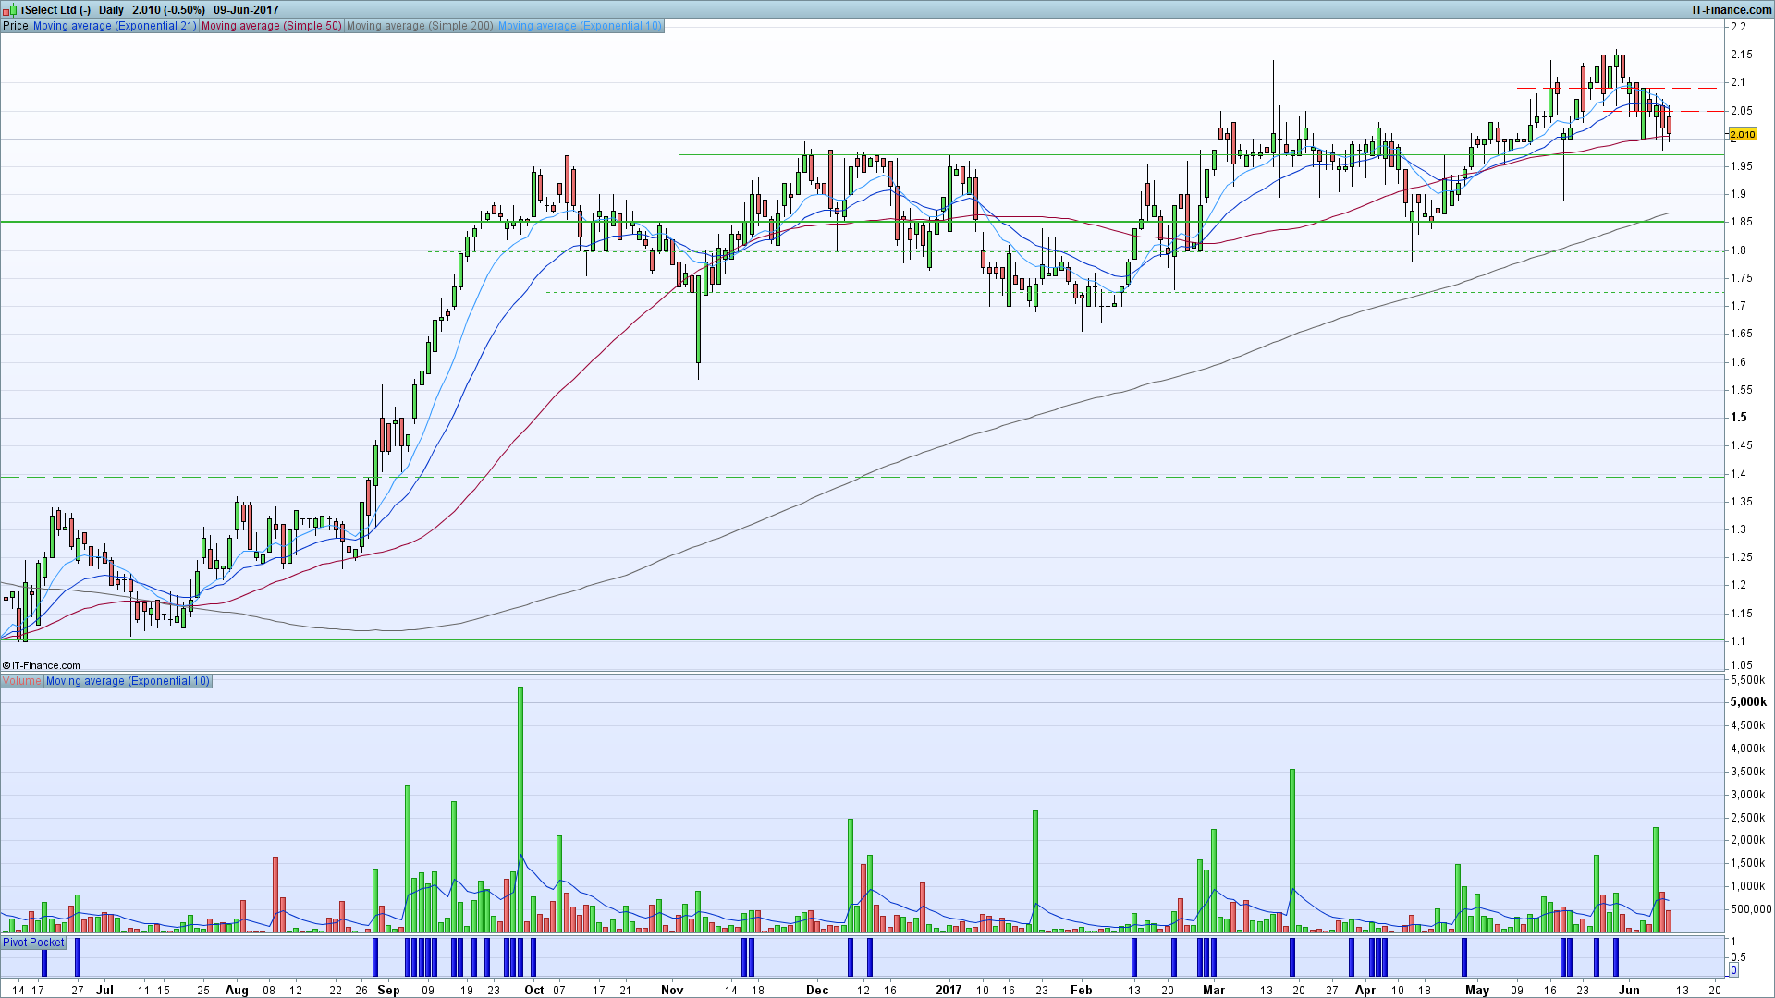Click the Daily timeframe text in title
1775x998 pixels.
tap(111, 10)
